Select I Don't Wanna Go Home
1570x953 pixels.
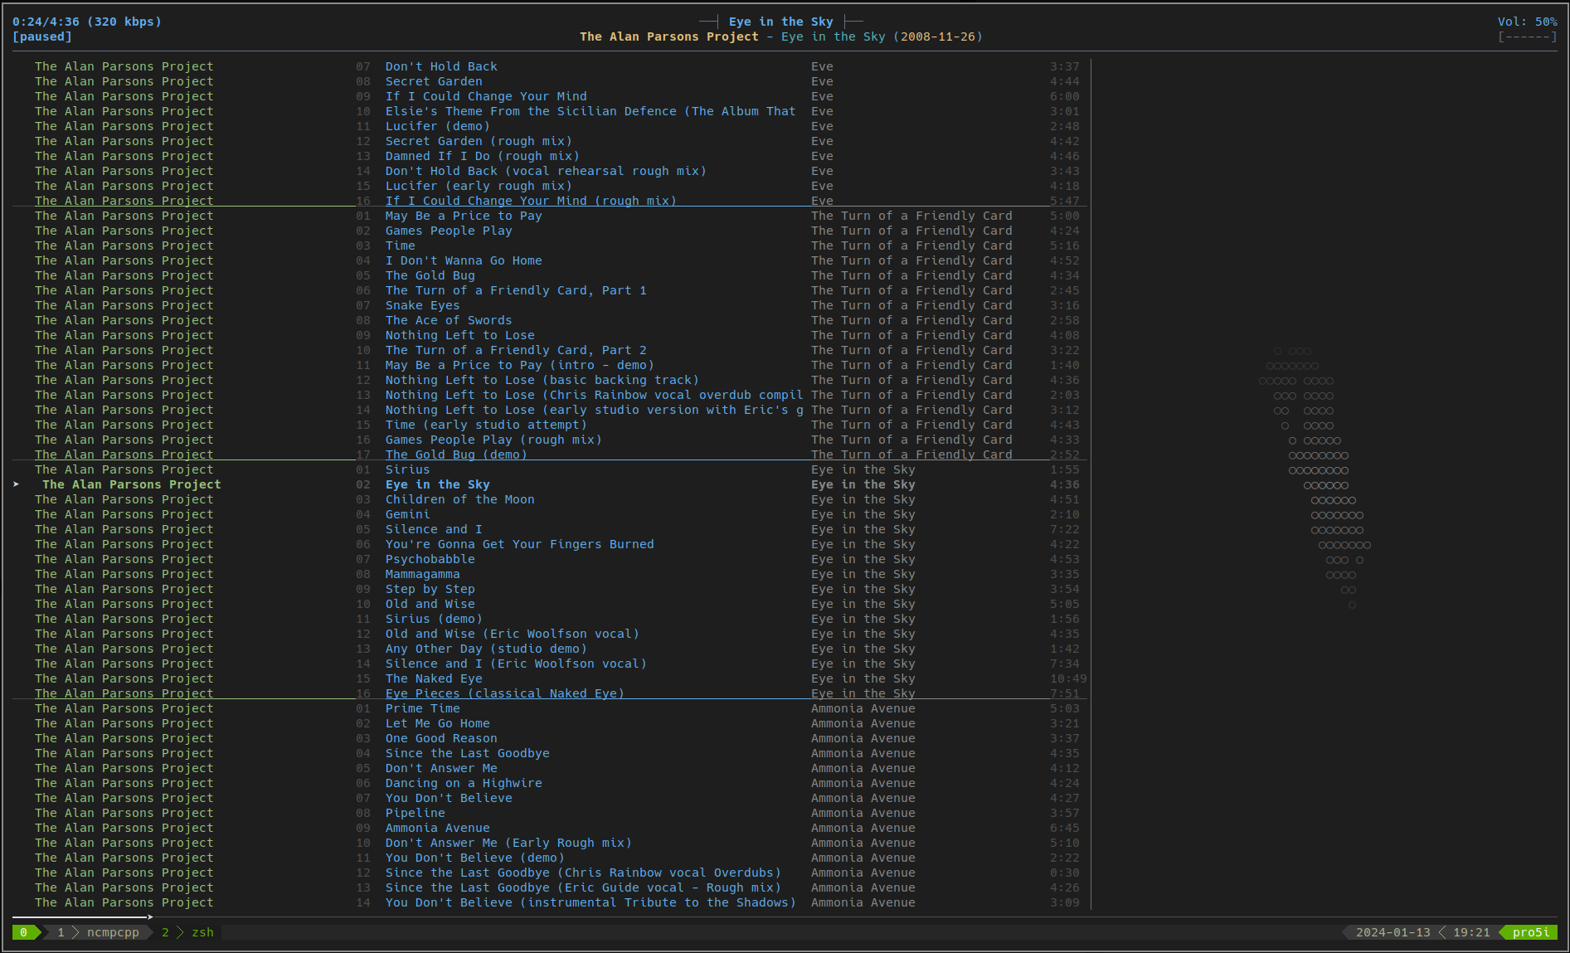[x=463, y=260]
